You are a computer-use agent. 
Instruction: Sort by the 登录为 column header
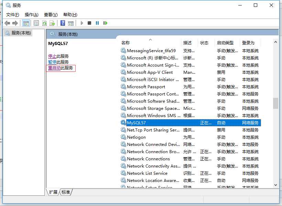point(250,43)
